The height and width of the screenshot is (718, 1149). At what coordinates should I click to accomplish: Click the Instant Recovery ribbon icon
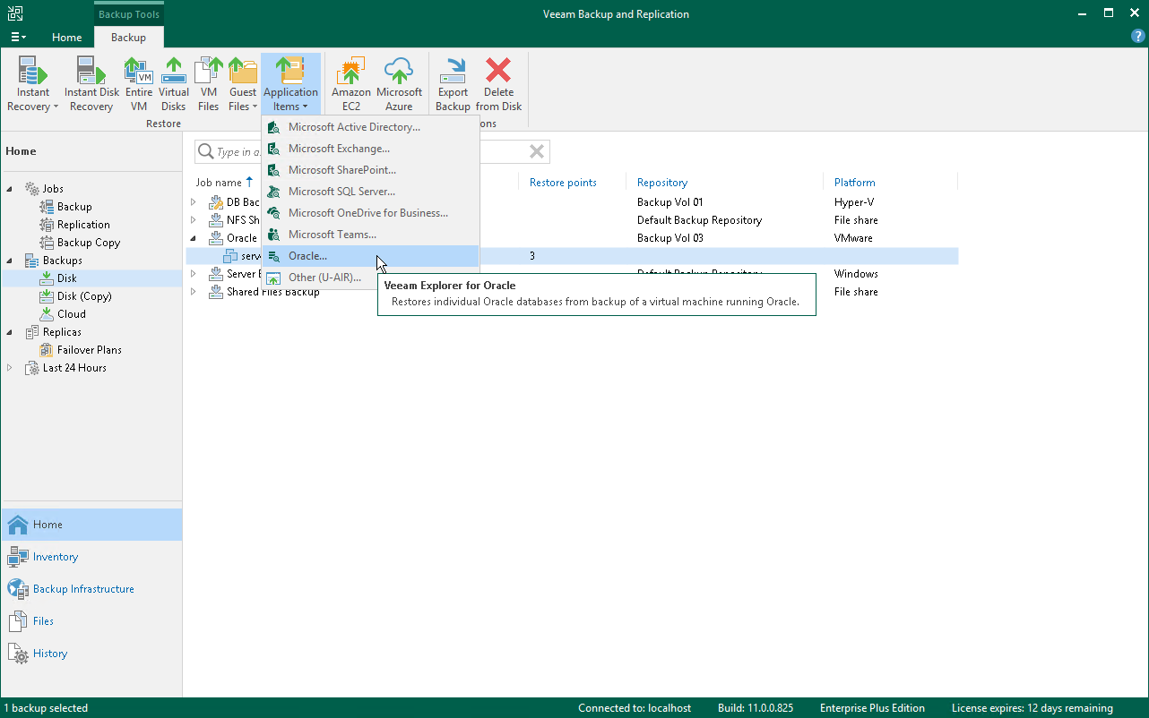click(33, 85)
